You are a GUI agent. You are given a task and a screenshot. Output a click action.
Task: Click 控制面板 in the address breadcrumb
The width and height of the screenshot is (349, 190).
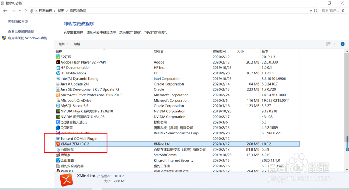pyautogui.click(x=45, y=11)
